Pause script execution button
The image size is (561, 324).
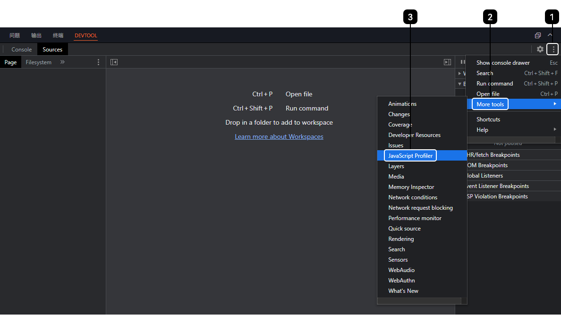coord(463,62)
